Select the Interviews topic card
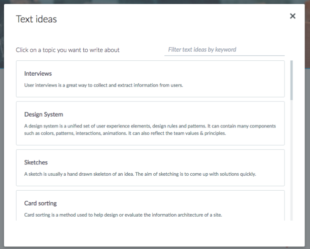 [150, 79]
